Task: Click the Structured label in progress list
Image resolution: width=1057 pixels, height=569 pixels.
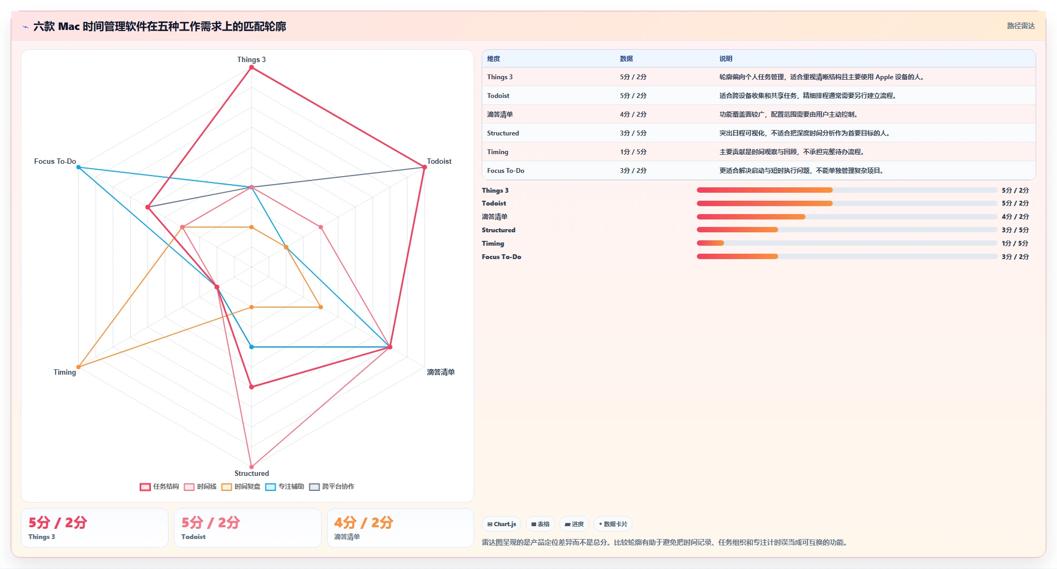Action: (498, 230)
